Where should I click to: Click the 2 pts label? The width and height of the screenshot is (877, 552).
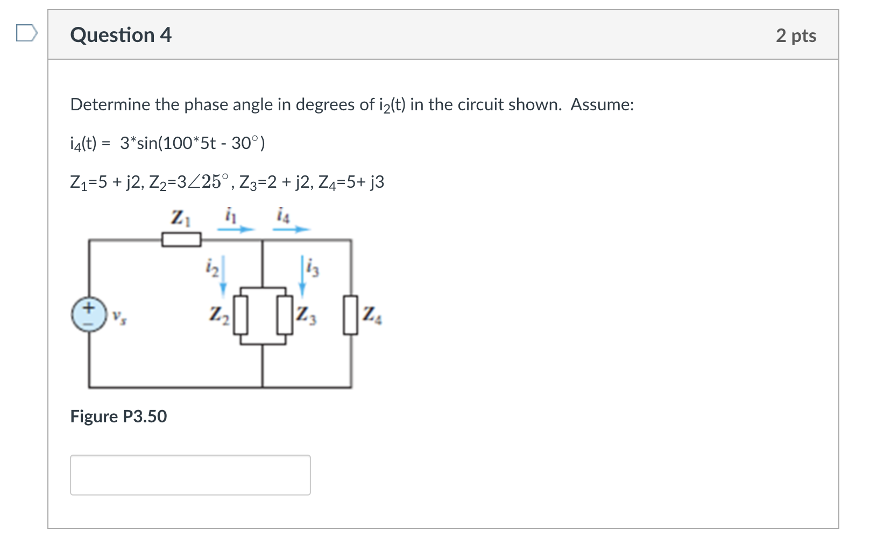pos(796,36)
